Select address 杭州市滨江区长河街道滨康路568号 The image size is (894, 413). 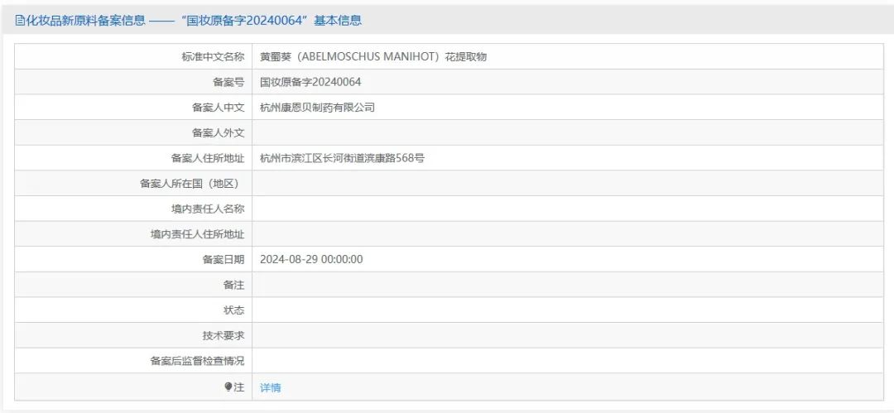click(342, 158)
